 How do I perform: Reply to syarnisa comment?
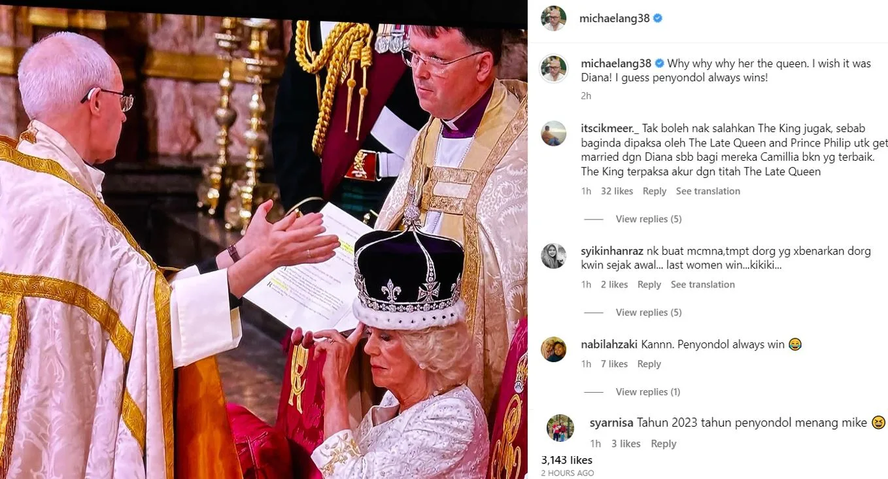click(x=663, y=444)
